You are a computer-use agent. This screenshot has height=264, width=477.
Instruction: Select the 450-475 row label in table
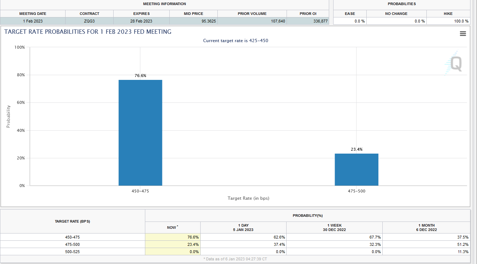[72, 237]
